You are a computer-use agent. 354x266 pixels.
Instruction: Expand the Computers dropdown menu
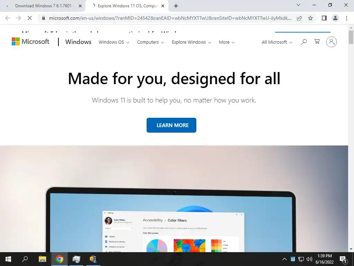click(x=150, y=42)
